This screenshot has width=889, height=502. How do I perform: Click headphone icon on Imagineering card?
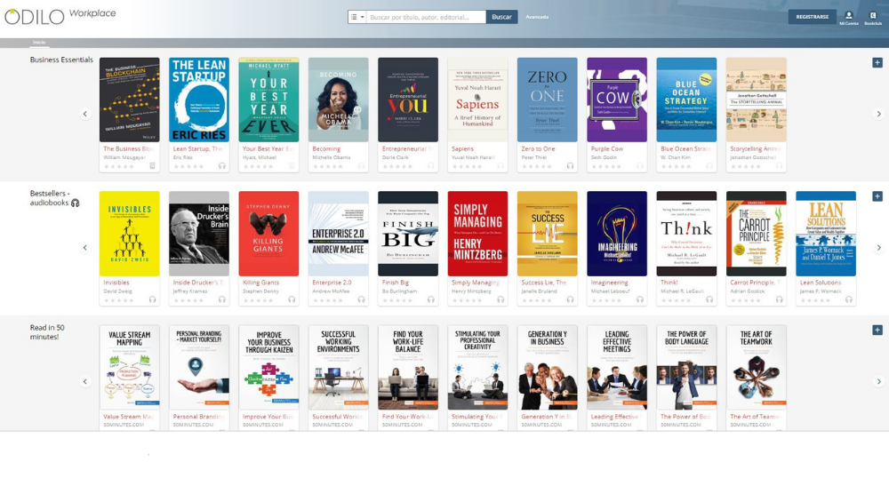(639, 299)
